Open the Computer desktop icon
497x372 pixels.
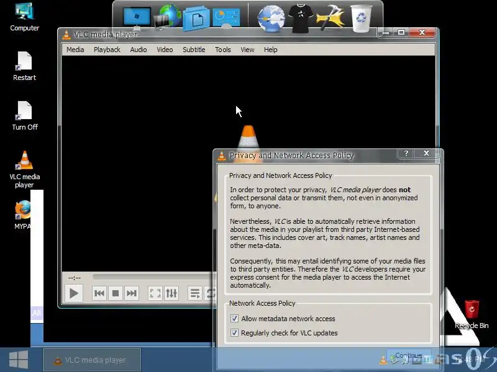point(24,17)
